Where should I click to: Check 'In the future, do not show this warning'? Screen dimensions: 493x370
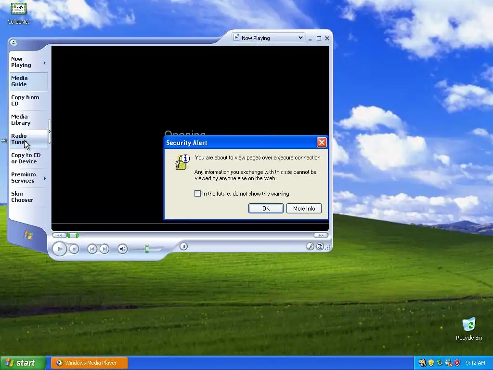(x=197, y=194)
